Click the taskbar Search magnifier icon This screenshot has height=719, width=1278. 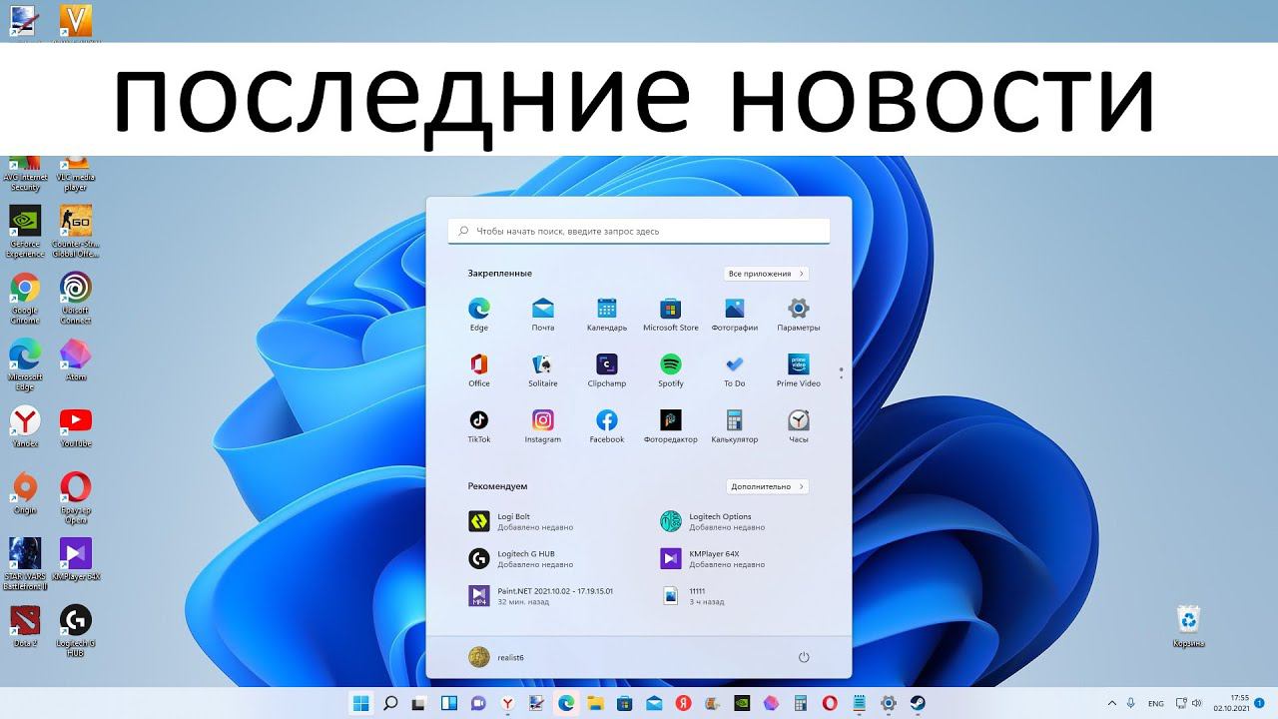tap(390, 703)
